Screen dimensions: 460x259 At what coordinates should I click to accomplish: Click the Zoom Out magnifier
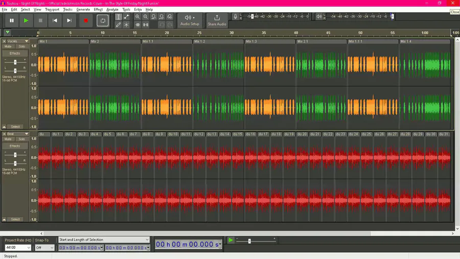146,17
